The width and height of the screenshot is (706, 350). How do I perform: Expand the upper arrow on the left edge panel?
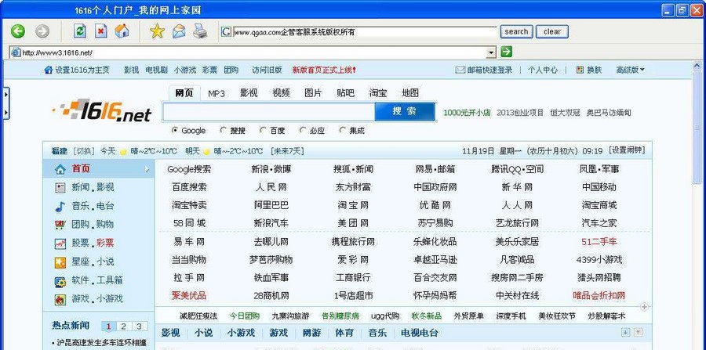click(x=5, y=95)
